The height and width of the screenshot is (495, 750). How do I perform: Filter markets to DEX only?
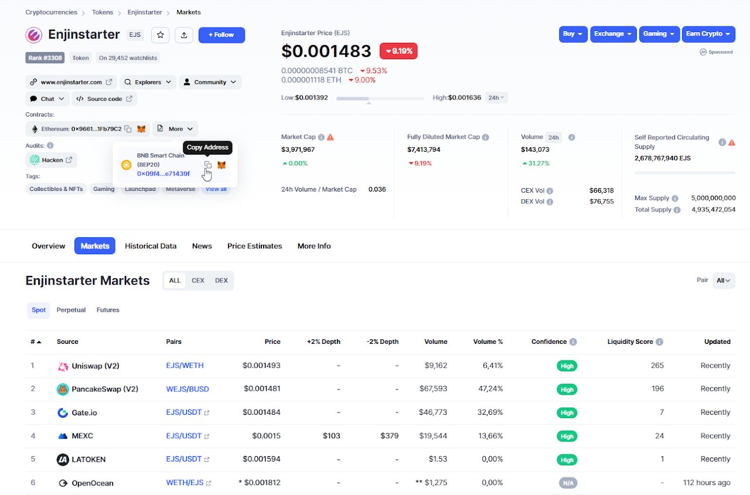(x=221, y=281)
